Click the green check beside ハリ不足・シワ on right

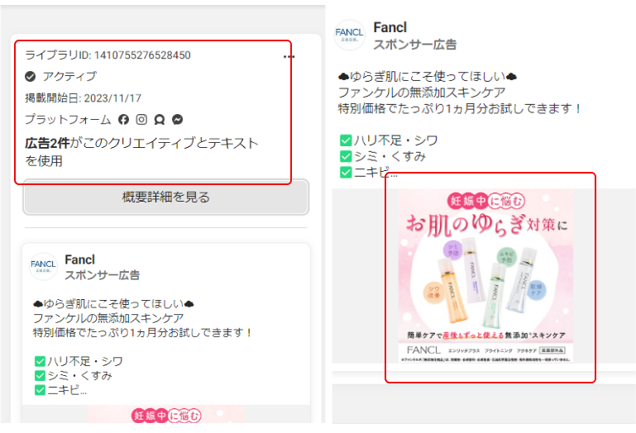point(345,140)
